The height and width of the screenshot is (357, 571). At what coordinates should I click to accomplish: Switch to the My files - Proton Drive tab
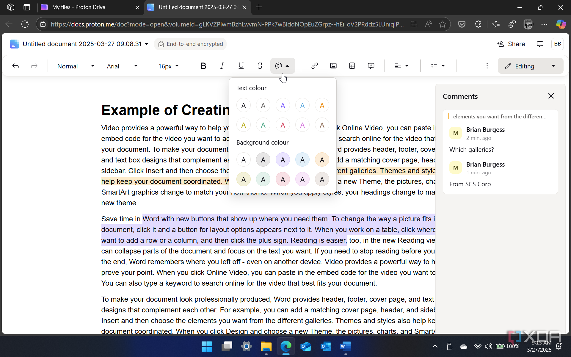click(x=90, y=7)
